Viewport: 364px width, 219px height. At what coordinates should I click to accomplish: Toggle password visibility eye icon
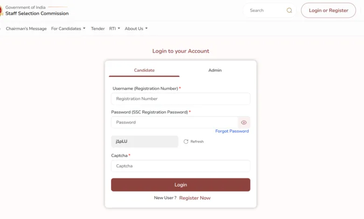tap(244, 123)
